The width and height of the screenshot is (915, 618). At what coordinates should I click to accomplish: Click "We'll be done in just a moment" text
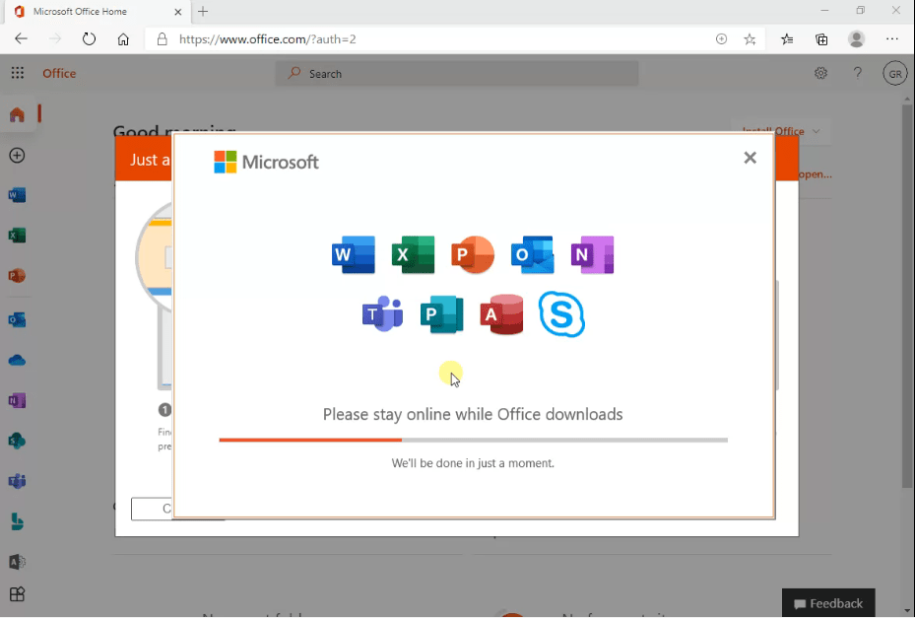coord(473,463)
